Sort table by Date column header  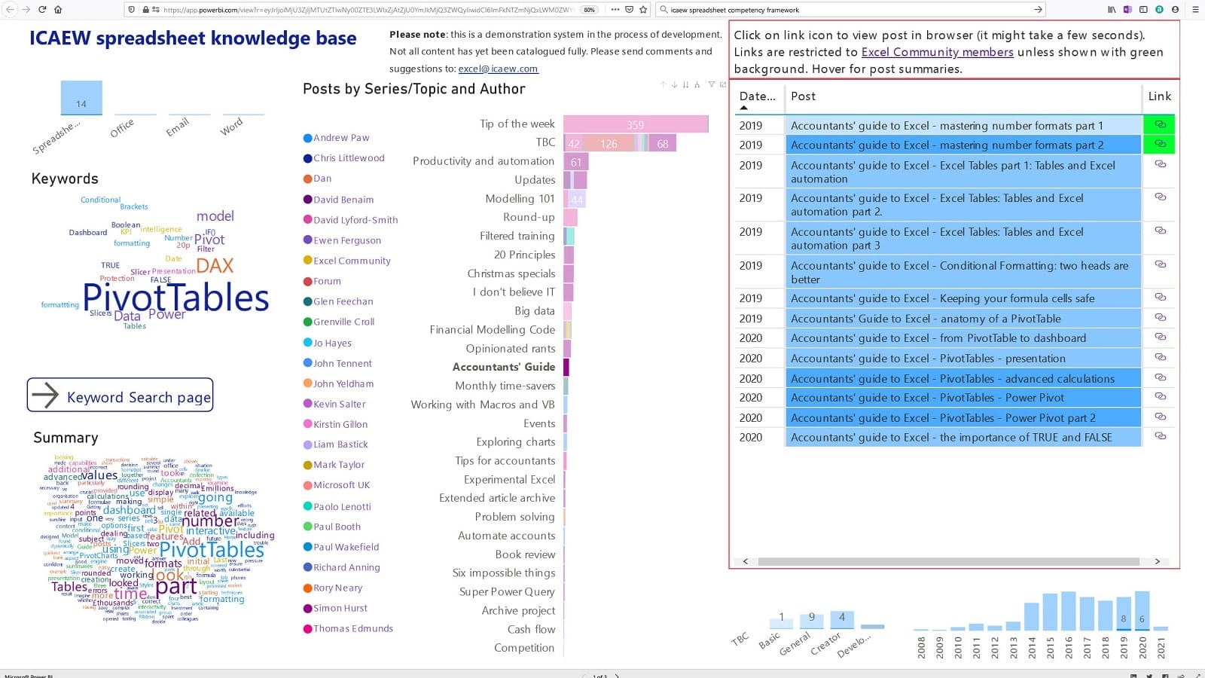757,96
